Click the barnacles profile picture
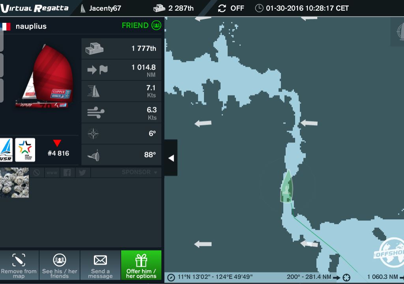404x284 pixels. tap(15, 183)
